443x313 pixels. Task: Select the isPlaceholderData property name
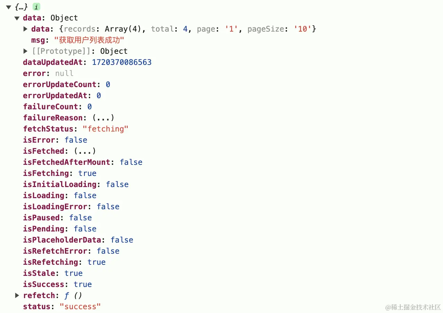[x=62, y=240]
